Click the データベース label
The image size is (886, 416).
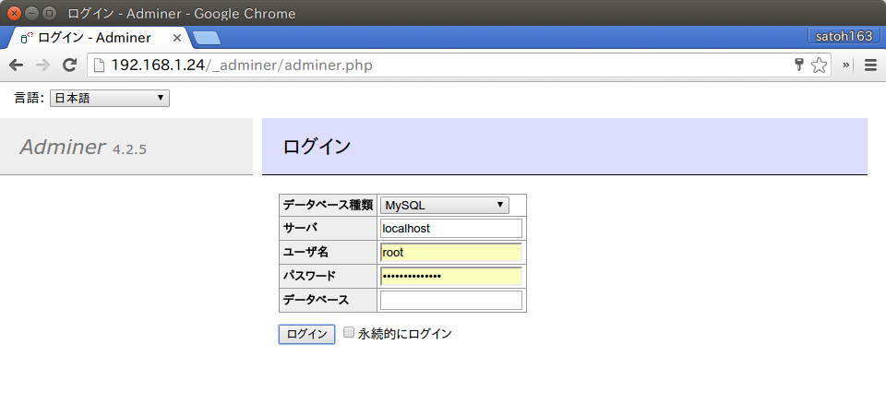point(316,300)
